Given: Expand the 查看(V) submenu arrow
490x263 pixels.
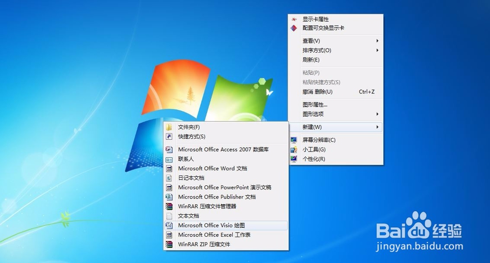Looking at the screenshot, I should point(377,41).
